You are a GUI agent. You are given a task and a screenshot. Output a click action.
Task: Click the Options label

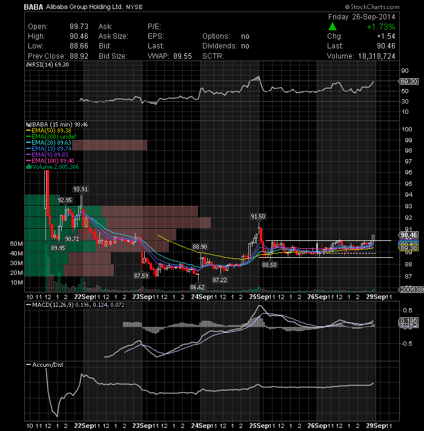click(x=216, y=36)
